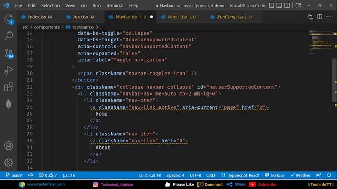The height and width of the screenshot is (189, 337).
Task: Switch to the FunComp.tsx tab
Action: pyautogui.click(x=234, y=17)
